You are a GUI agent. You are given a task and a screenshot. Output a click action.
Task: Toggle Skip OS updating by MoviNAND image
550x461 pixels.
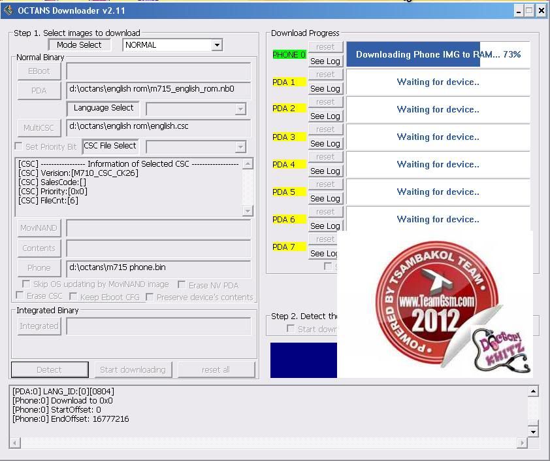click(x=26, y=284)
